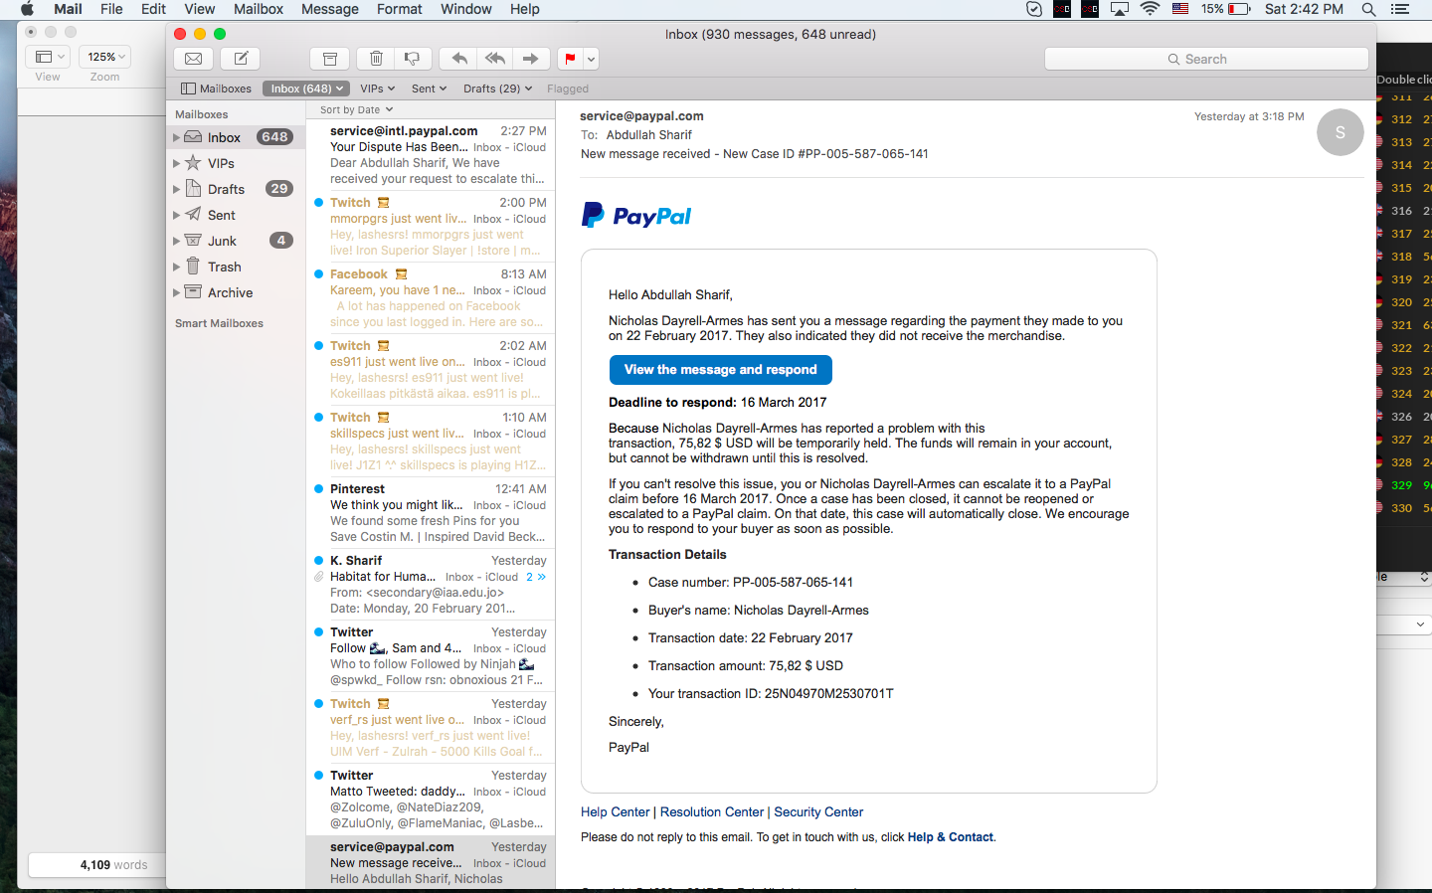Click the battery status icon in menu bar
Viewport: 1432px width, 893px height.
pos(1239,9)
